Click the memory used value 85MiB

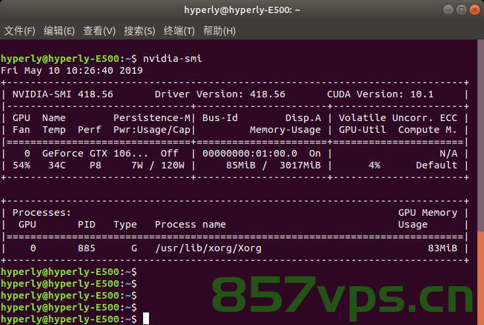tap(241, 165)
